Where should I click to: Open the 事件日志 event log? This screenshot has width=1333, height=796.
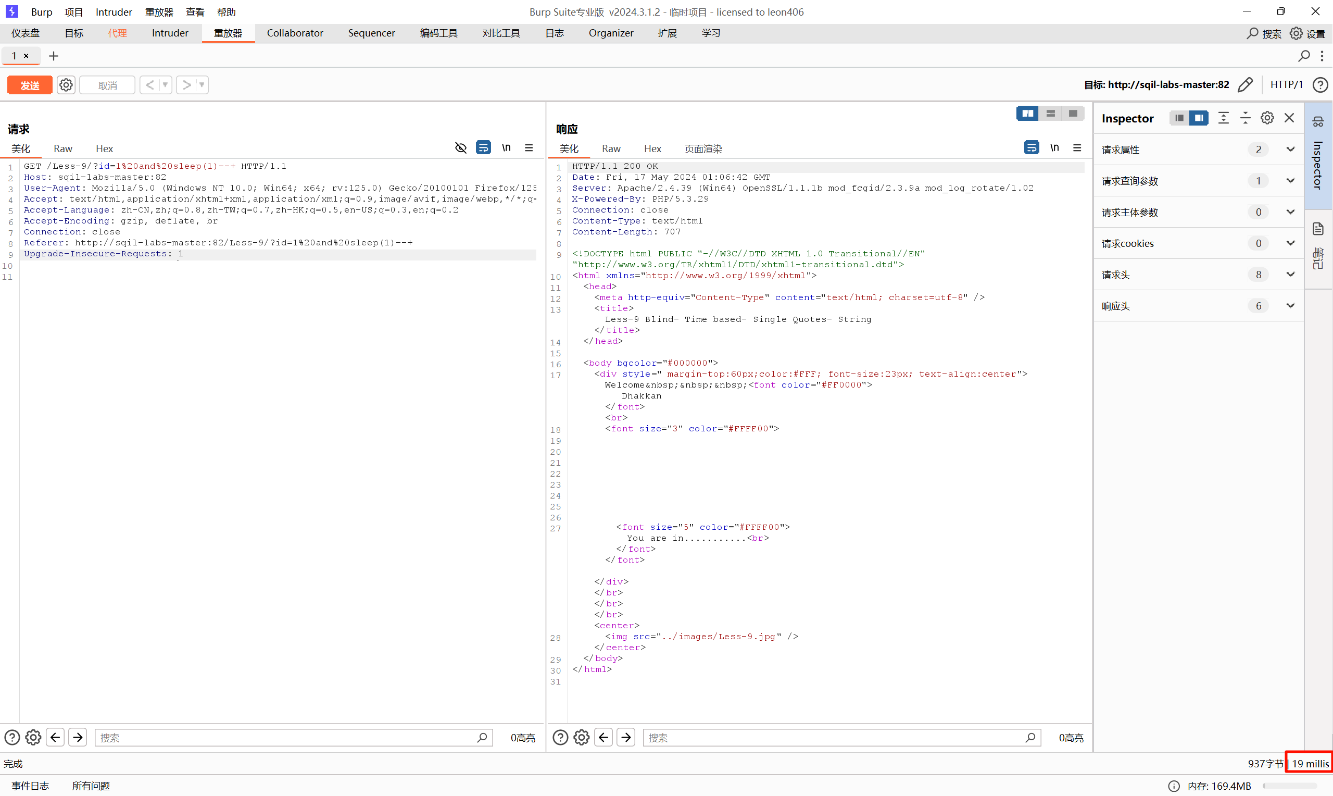pyautogui.click(x=31, y=786)
